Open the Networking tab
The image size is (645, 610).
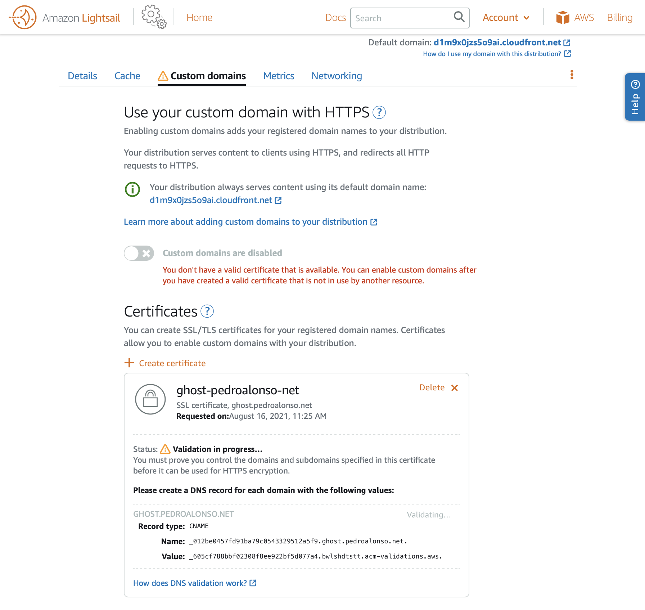[x=337, y=76]
